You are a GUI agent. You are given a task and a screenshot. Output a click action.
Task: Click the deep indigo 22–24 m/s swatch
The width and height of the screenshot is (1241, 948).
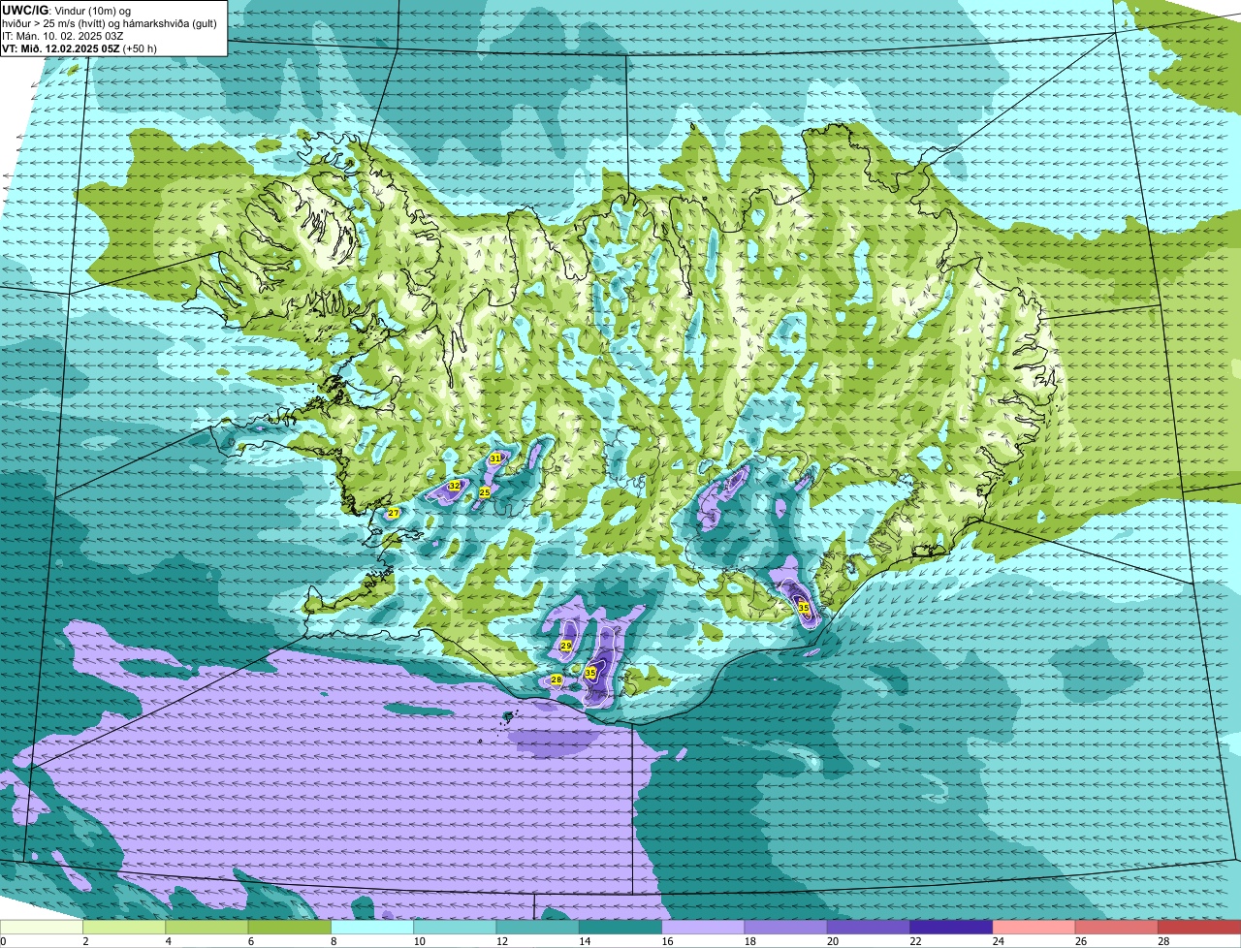951,928
